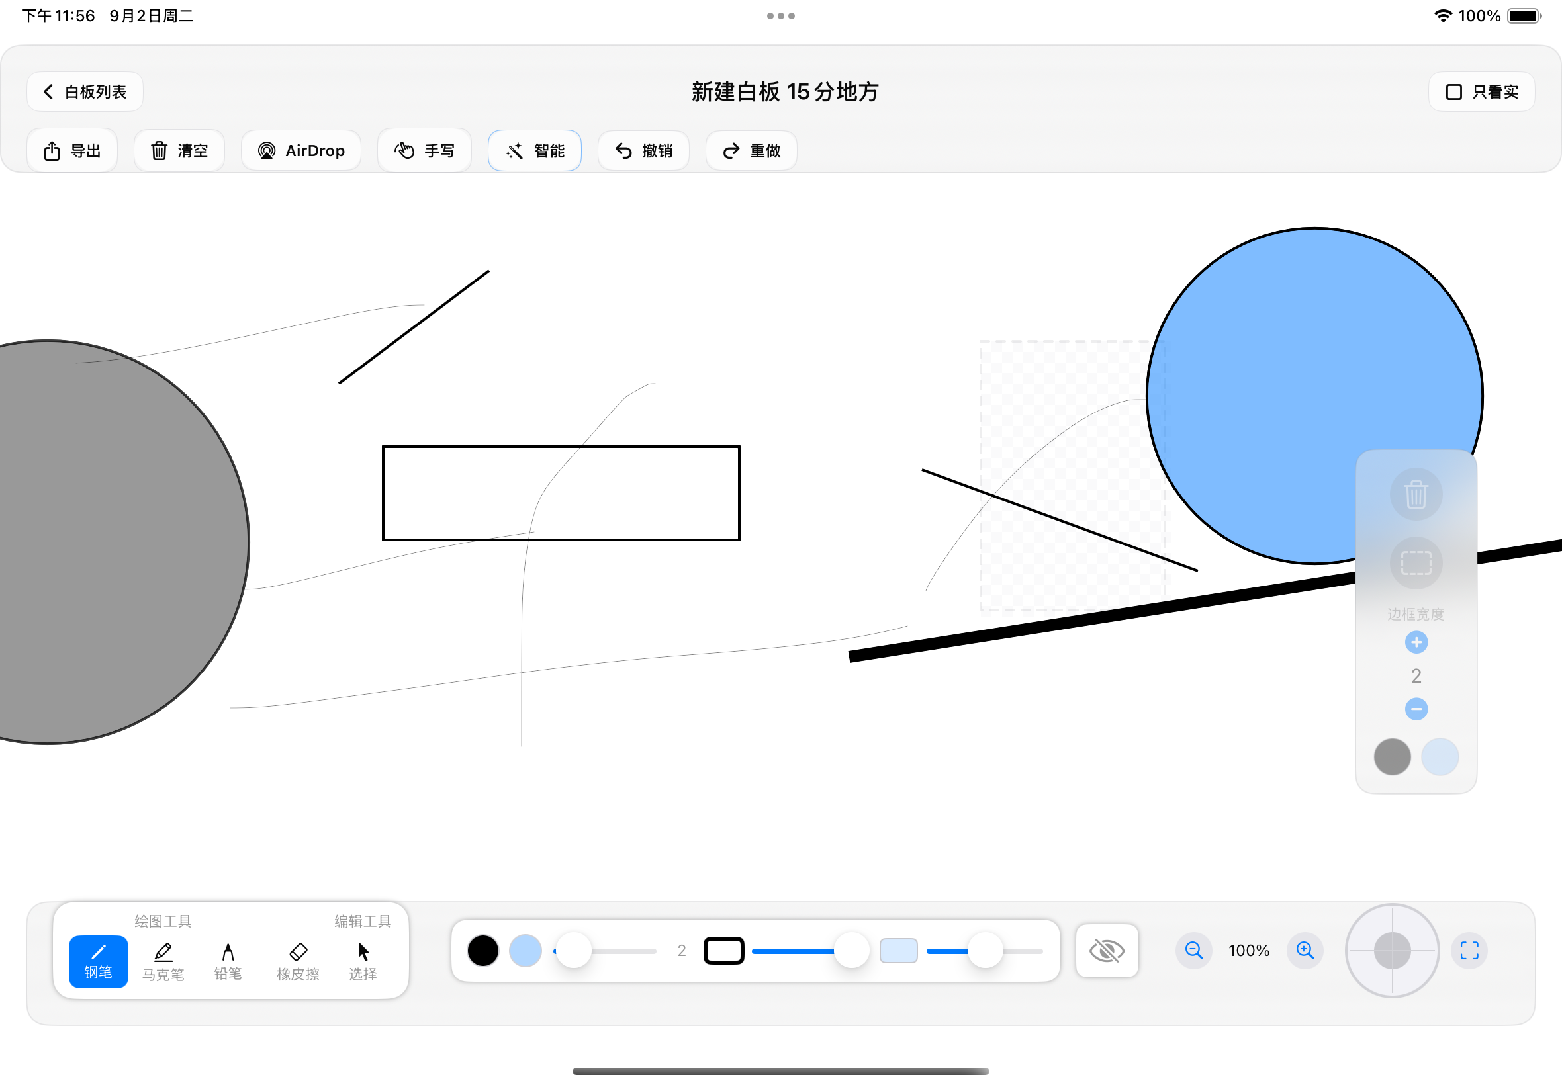Select the 马克笔 marker tool
This screenshot has height=1085, width=1562.
163,961
